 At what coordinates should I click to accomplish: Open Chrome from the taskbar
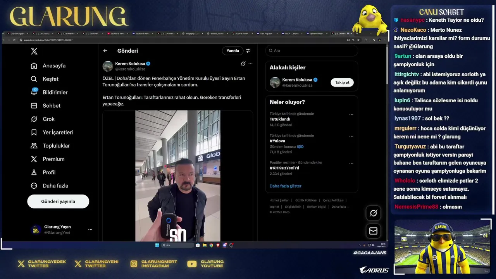(x=211, y=245)
